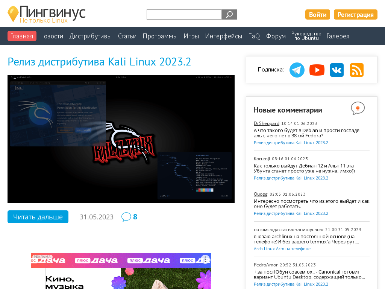Image resolution: width=385 pixels, height=289 pixels.
Task: Open the Интерфейсы menu item
Action: tap(224, 36)
